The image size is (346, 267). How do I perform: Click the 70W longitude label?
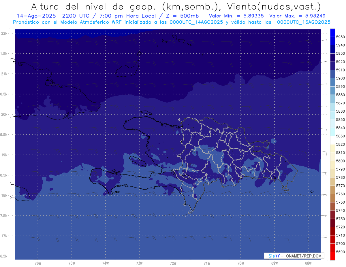(x=240, y=263)
